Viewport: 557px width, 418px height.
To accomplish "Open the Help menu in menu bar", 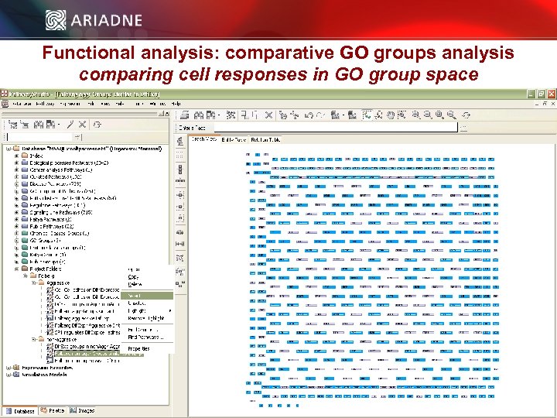I will point(176,104).
